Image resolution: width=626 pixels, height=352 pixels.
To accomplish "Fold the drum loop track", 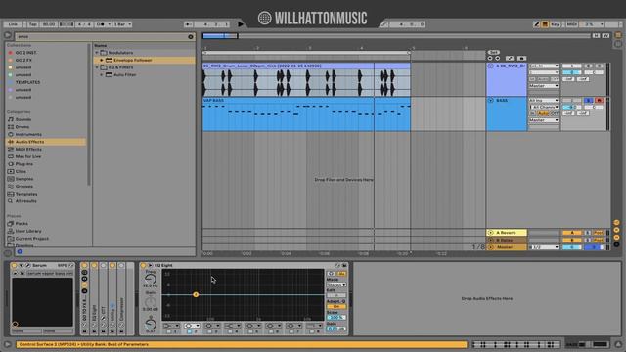I will [491, 66].
